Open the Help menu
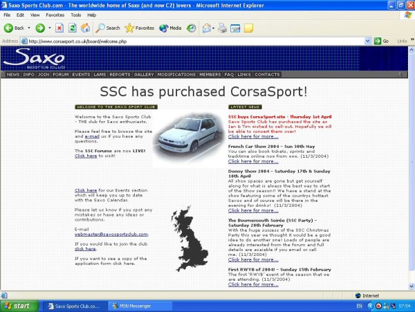Image resolution: width=415 pixels, height=312 pixels. click(x=91, y=15)
